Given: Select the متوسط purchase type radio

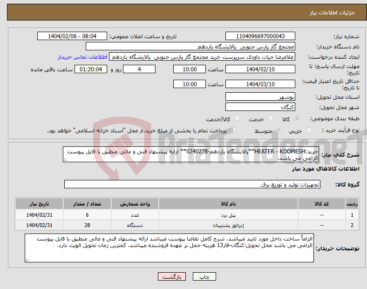Looking at the screenshot, I should point(279,130).
